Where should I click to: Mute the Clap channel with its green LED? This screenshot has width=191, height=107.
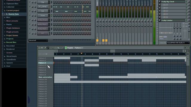pyautogui.click(x=30, y=2)
